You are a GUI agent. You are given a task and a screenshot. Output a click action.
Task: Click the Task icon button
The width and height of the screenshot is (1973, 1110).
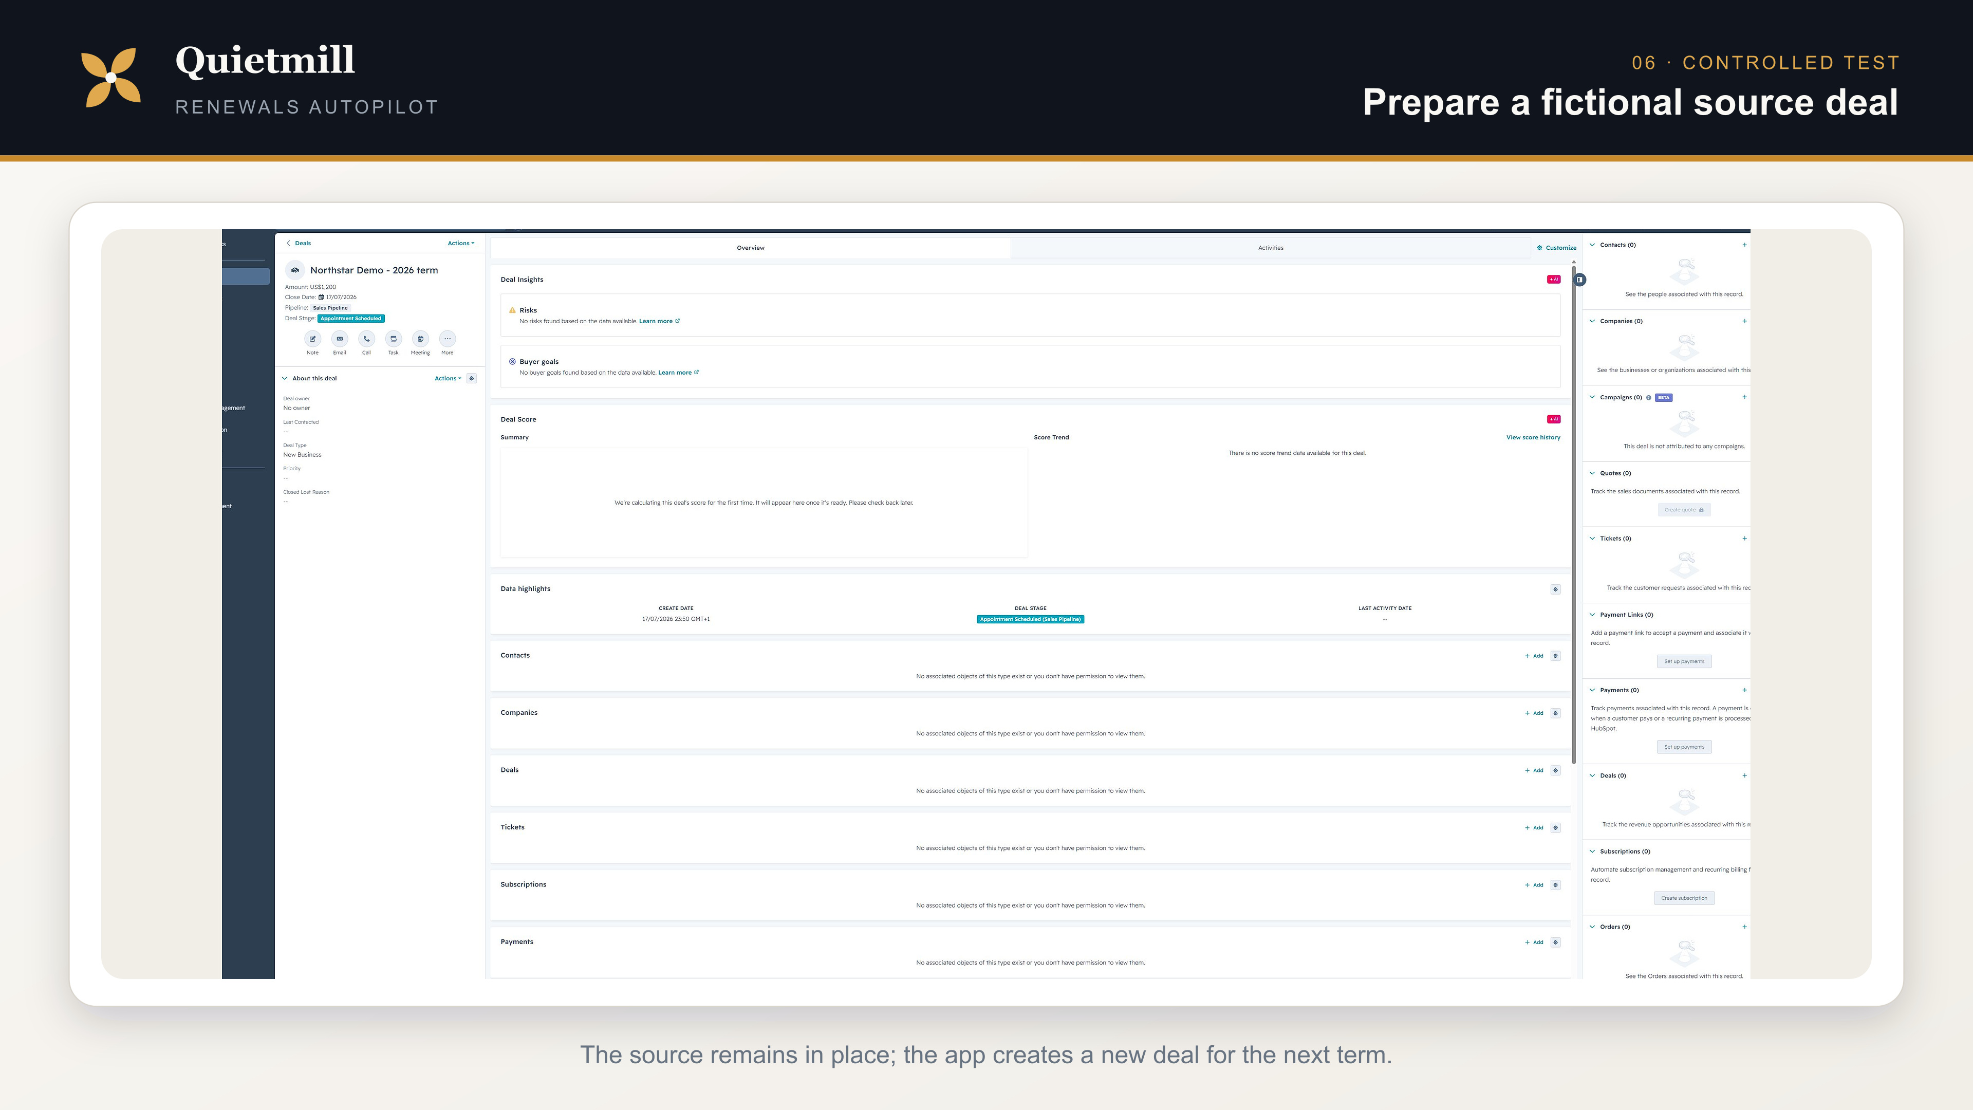click(x=393, y=339)
